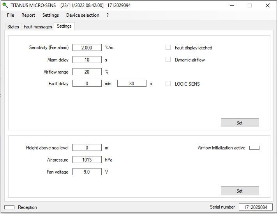Toggle Dynamic air flow checkbox

click(x=168, y=60)
